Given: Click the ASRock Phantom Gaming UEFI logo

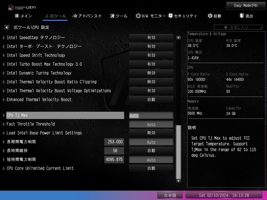Looking at the screenshot, I should 22,8.
